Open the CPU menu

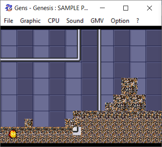[x=54, y=21]
